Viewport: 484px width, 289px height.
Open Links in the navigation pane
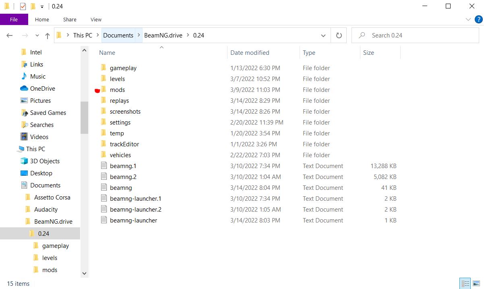pyautogui.click(x=37, y=64)
